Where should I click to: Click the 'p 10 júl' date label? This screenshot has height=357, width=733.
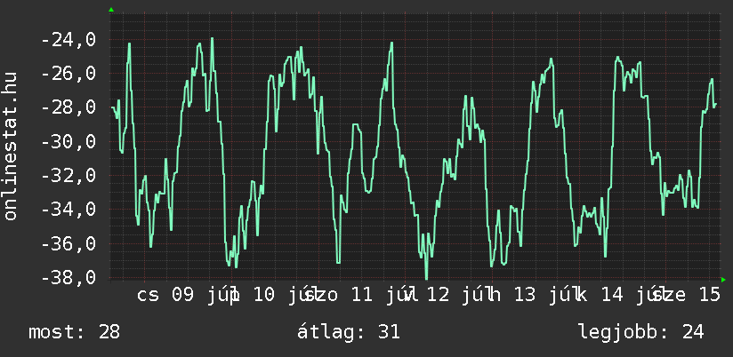[x=274, y=296]
